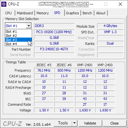The width and height of the screenshot is (128, 128).
Task: Pick the highlighted Slot #3 entry
Action: (18, 40)
